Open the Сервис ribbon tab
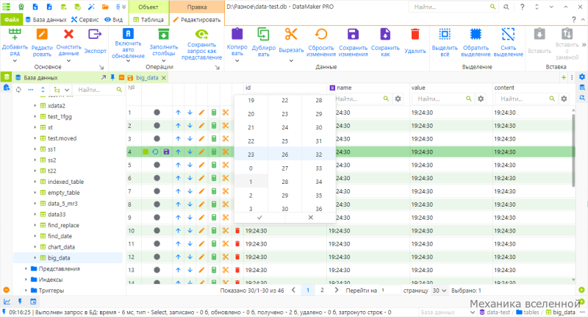This screenshot has height=317, width=588. pyautogui.click(x=85, y=20)
